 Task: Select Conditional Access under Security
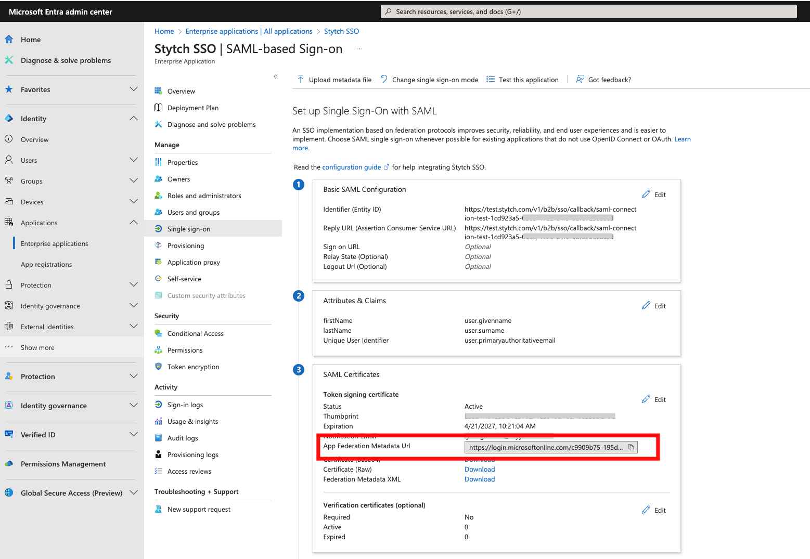coord(196,334)
